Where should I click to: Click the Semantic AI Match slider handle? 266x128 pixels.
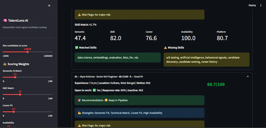(x=15, y=77)
